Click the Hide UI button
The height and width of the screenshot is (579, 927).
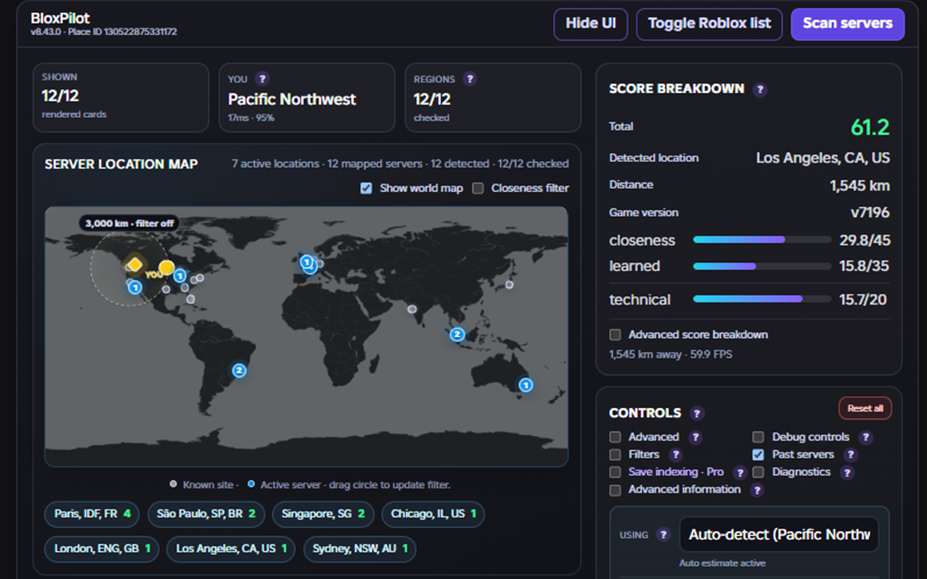(x=591, y=24)
